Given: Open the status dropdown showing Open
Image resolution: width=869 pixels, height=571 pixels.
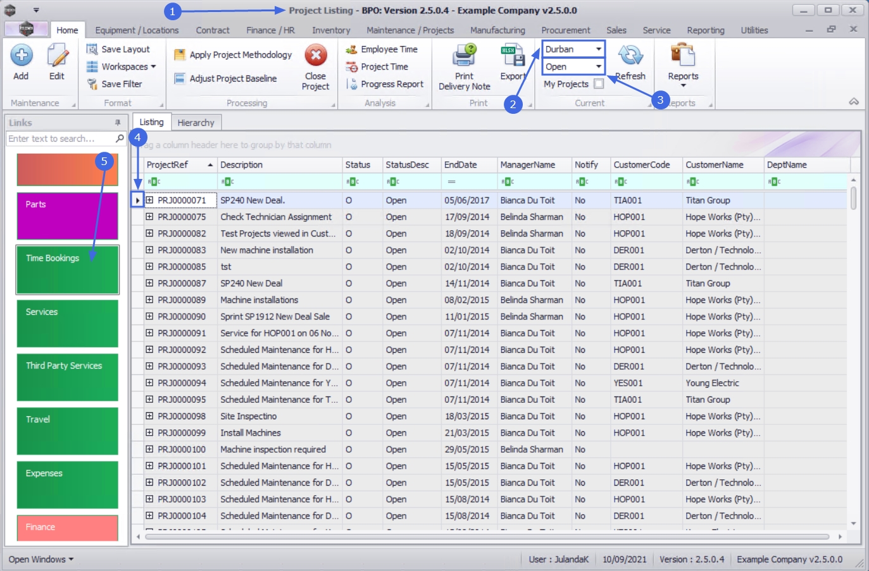Looking at the screenshot, I should tap(598, 66).
